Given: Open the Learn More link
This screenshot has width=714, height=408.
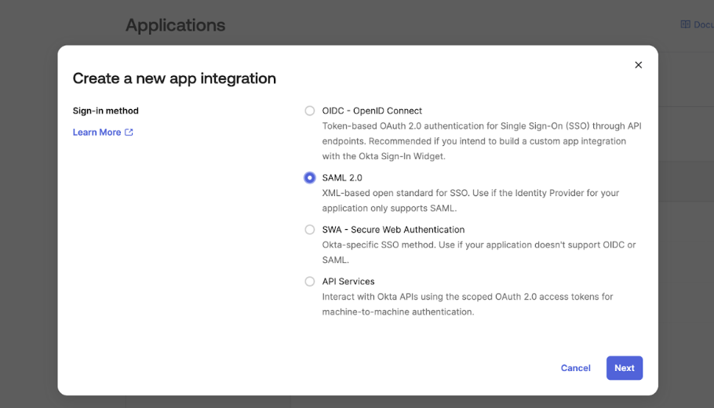Looking at the screenshot, I should (97, 133).
